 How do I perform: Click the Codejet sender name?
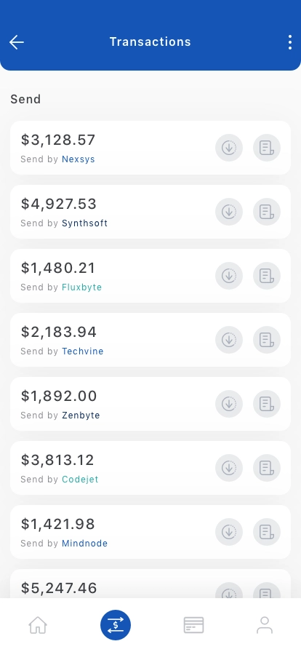[x=80, y=480]
